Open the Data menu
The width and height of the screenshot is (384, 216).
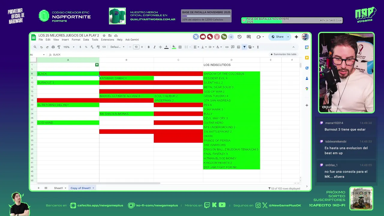[86, 40]
